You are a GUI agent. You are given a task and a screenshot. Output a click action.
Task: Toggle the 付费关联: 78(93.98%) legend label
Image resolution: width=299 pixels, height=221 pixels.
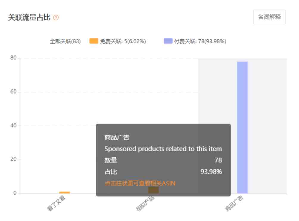(200, 41)
